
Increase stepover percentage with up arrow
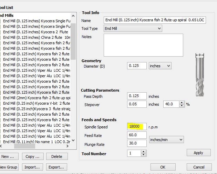click(x=182, y=103)
